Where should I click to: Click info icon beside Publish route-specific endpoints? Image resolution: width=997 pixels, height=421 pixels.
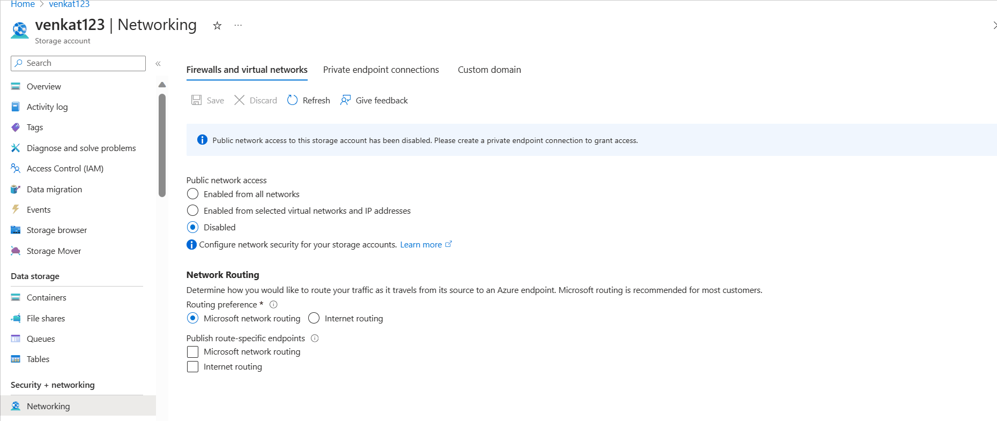pos(315,338)
